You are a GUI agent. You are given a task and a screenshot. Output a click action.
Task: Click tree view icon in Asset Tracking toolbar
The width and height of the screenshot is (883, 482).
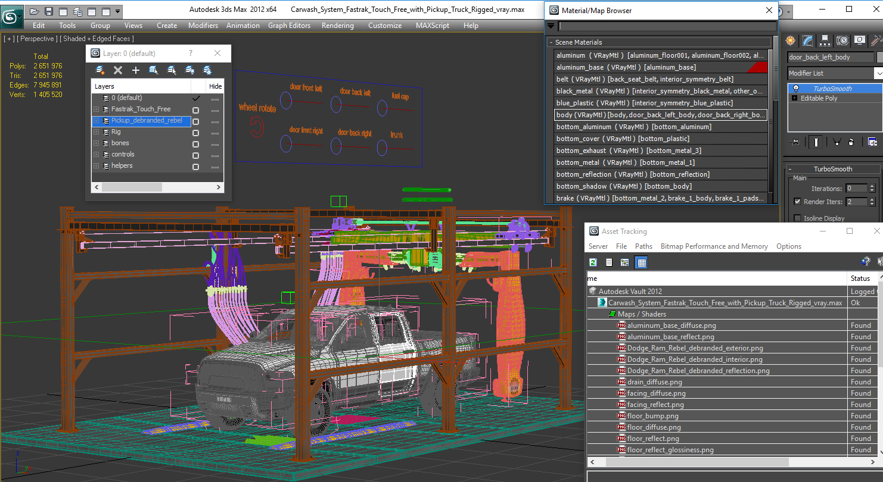625,262
